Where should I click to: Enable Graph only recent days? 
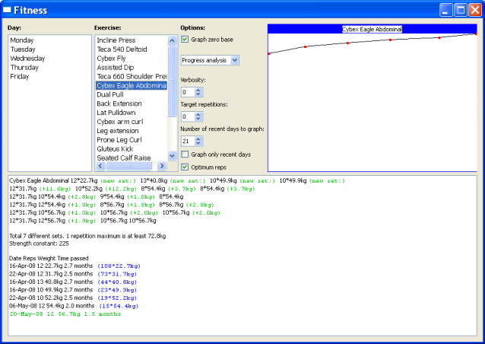[x=185, y=154]
